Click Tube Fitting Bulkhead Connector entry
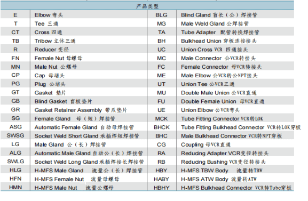 [241, 127]
